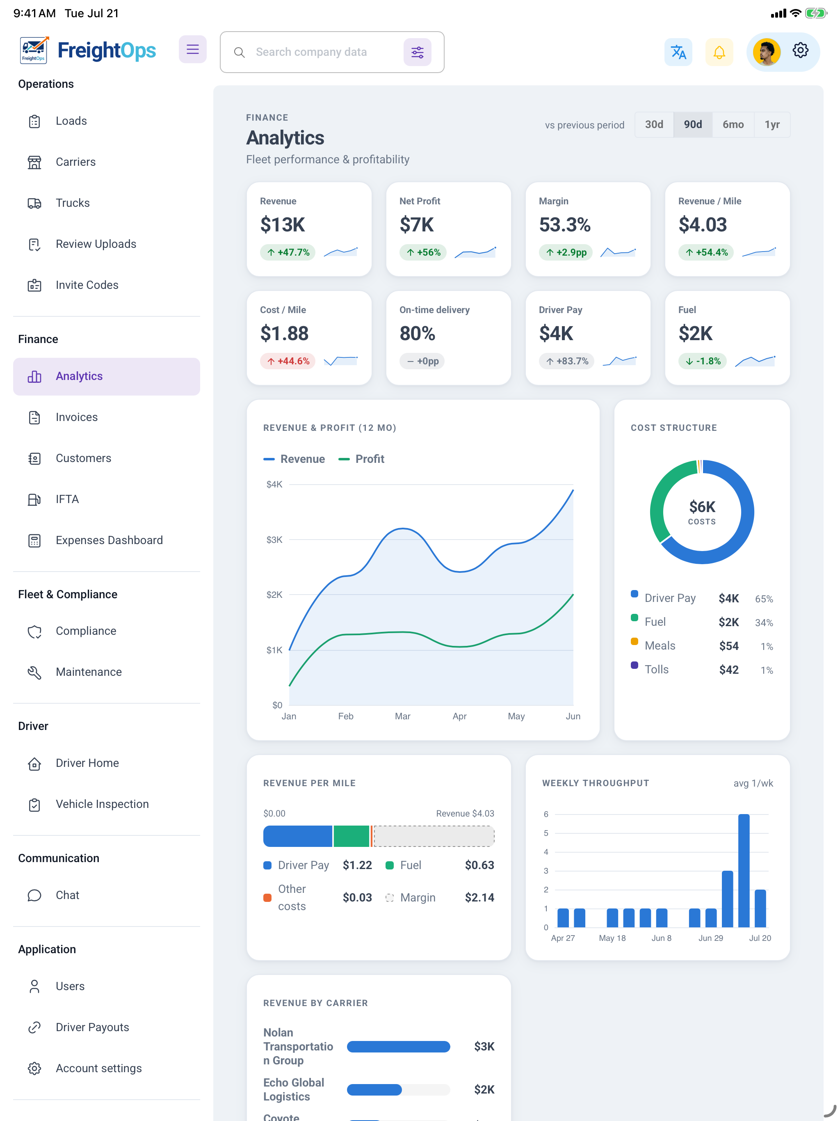Open the IFTA fuel pump icon
The height and width of the screenshot is (1121, 840).
34,500
